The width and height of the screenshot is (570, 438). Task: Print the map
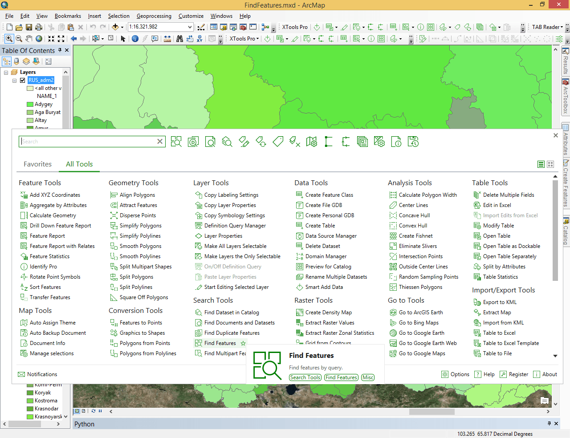pos(39,27)
